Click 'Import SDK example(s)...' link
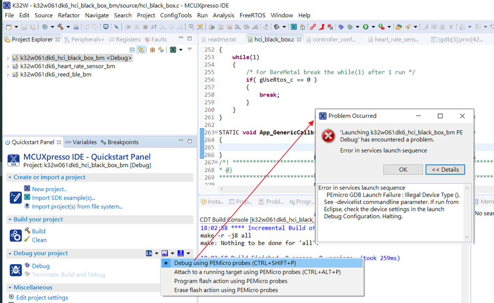494x303 pixels. coord(64,198)
